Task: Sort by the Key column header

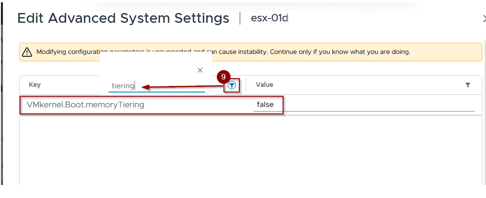Action: (35, 85)
